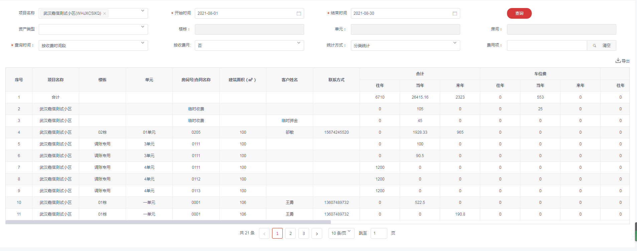This screenshot has height=251, width=637.
Task: Open the 查询时间 dropdown
Action: (143, 43)
